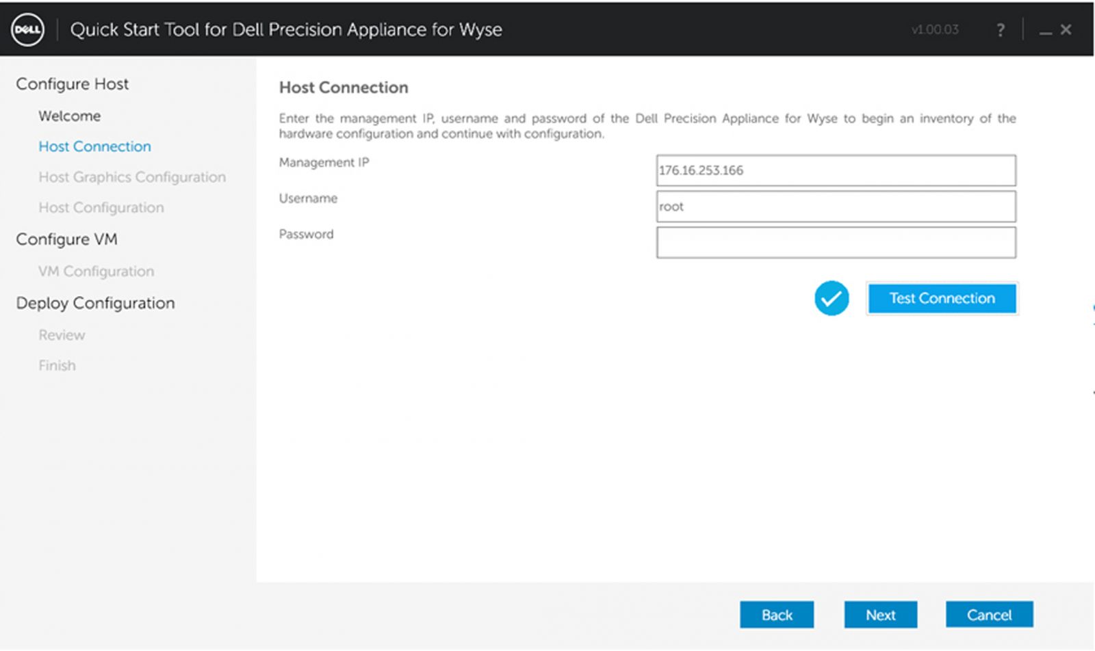Image resolution: width=1095 pixels, height=651 pixels.
Task: Click the Dell logo icon
Action: coord(27,29)
